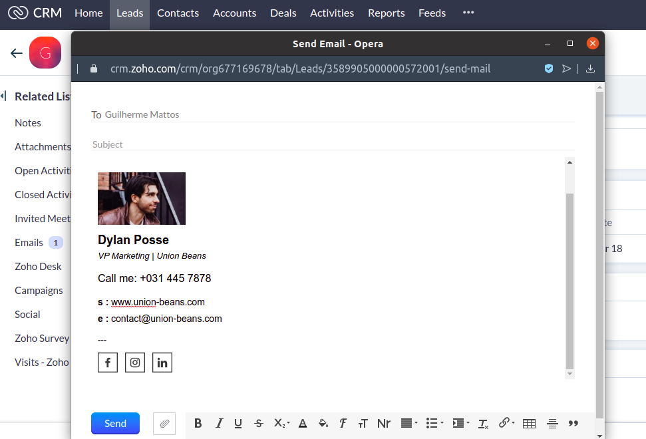
Task: Open Invited Meetings related list
Action: point(43,218)
